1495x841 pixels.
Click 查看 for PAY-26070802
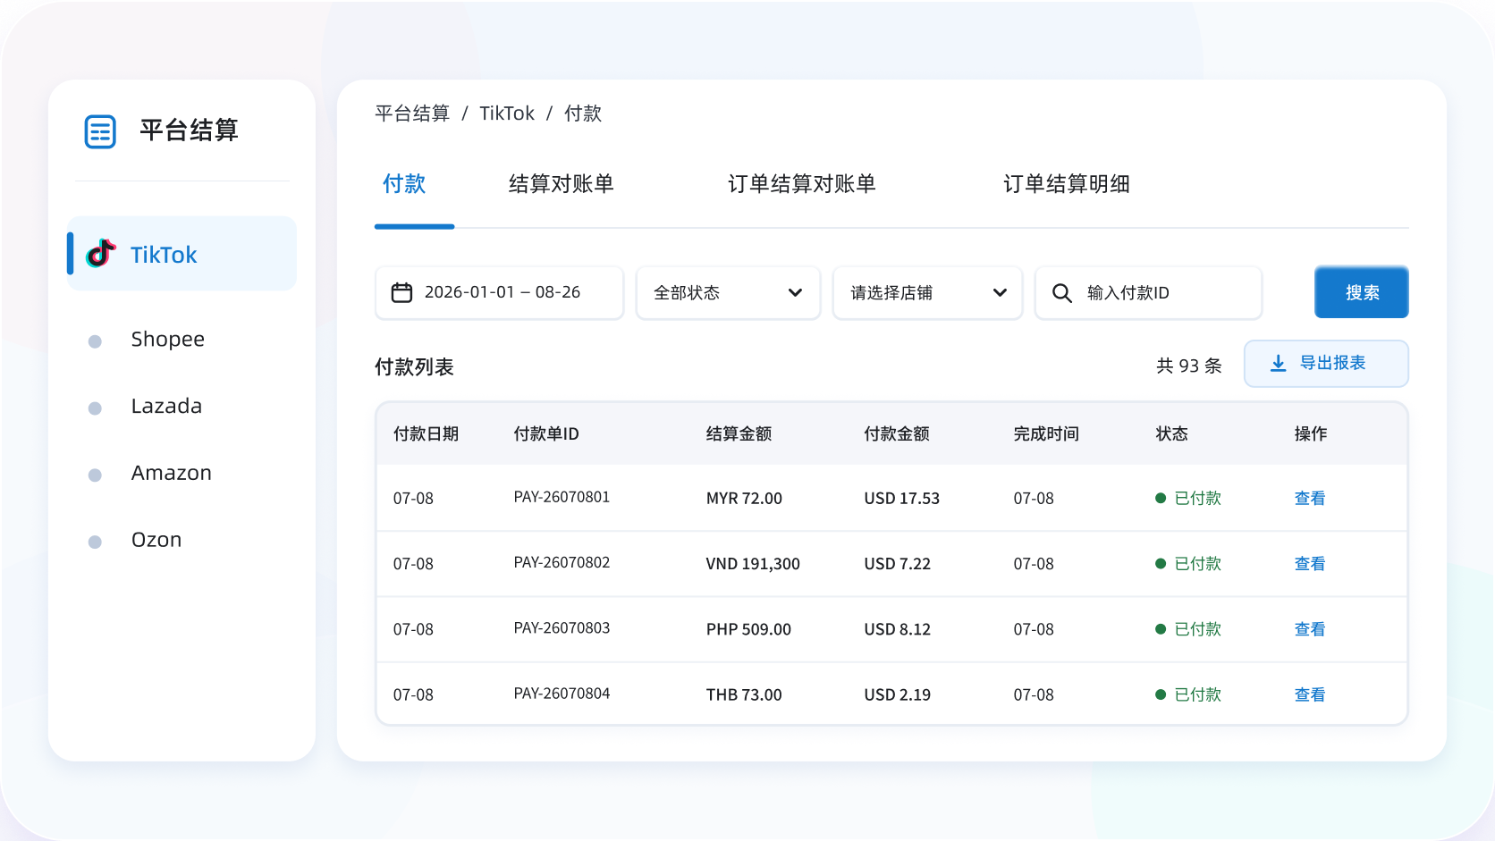[x=1310, y=564]
